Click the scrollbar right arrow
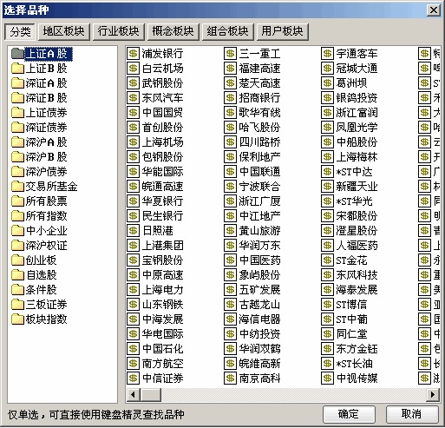The width and height of the screenshot is (445, 428). point(433,394)
